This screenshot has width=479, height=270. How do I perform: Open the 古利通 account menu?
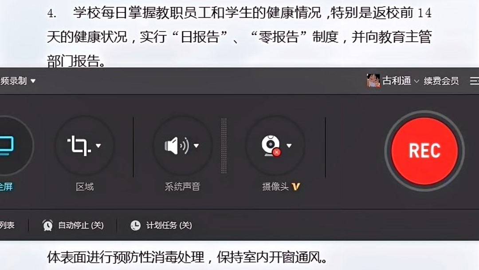tap(400, 81)
